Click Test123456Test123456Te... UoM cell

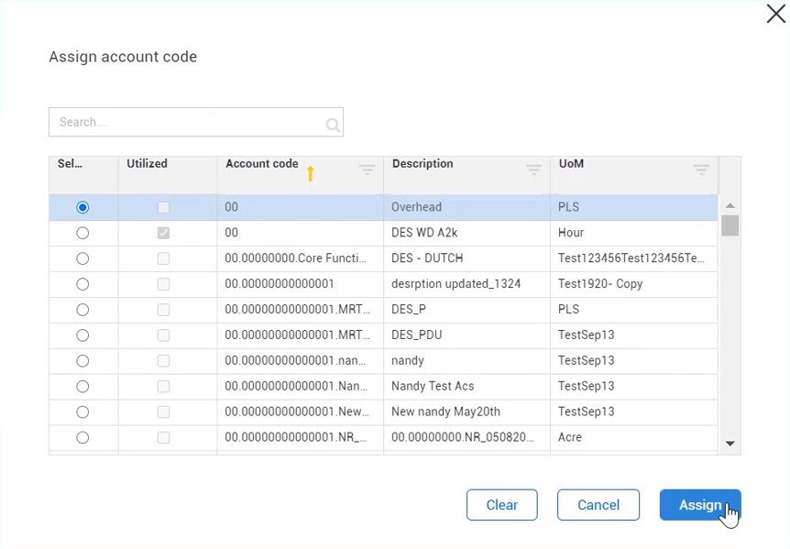click(634, 258)
